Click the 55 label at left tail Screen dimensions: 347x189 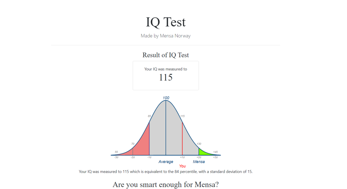[x=116, y=152]
